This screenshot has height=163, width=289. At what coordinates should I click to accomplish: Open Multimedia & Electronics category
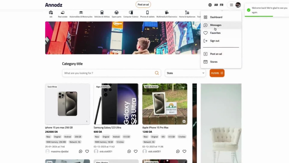[167, 14]
